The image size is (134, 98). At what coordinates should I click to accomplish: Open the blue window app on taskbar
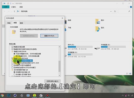28,95
